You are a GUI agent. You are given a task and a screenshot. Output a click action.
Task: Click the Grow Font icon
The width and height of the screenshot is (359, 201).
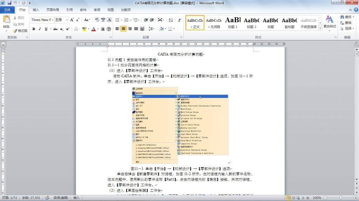point(72,20)
